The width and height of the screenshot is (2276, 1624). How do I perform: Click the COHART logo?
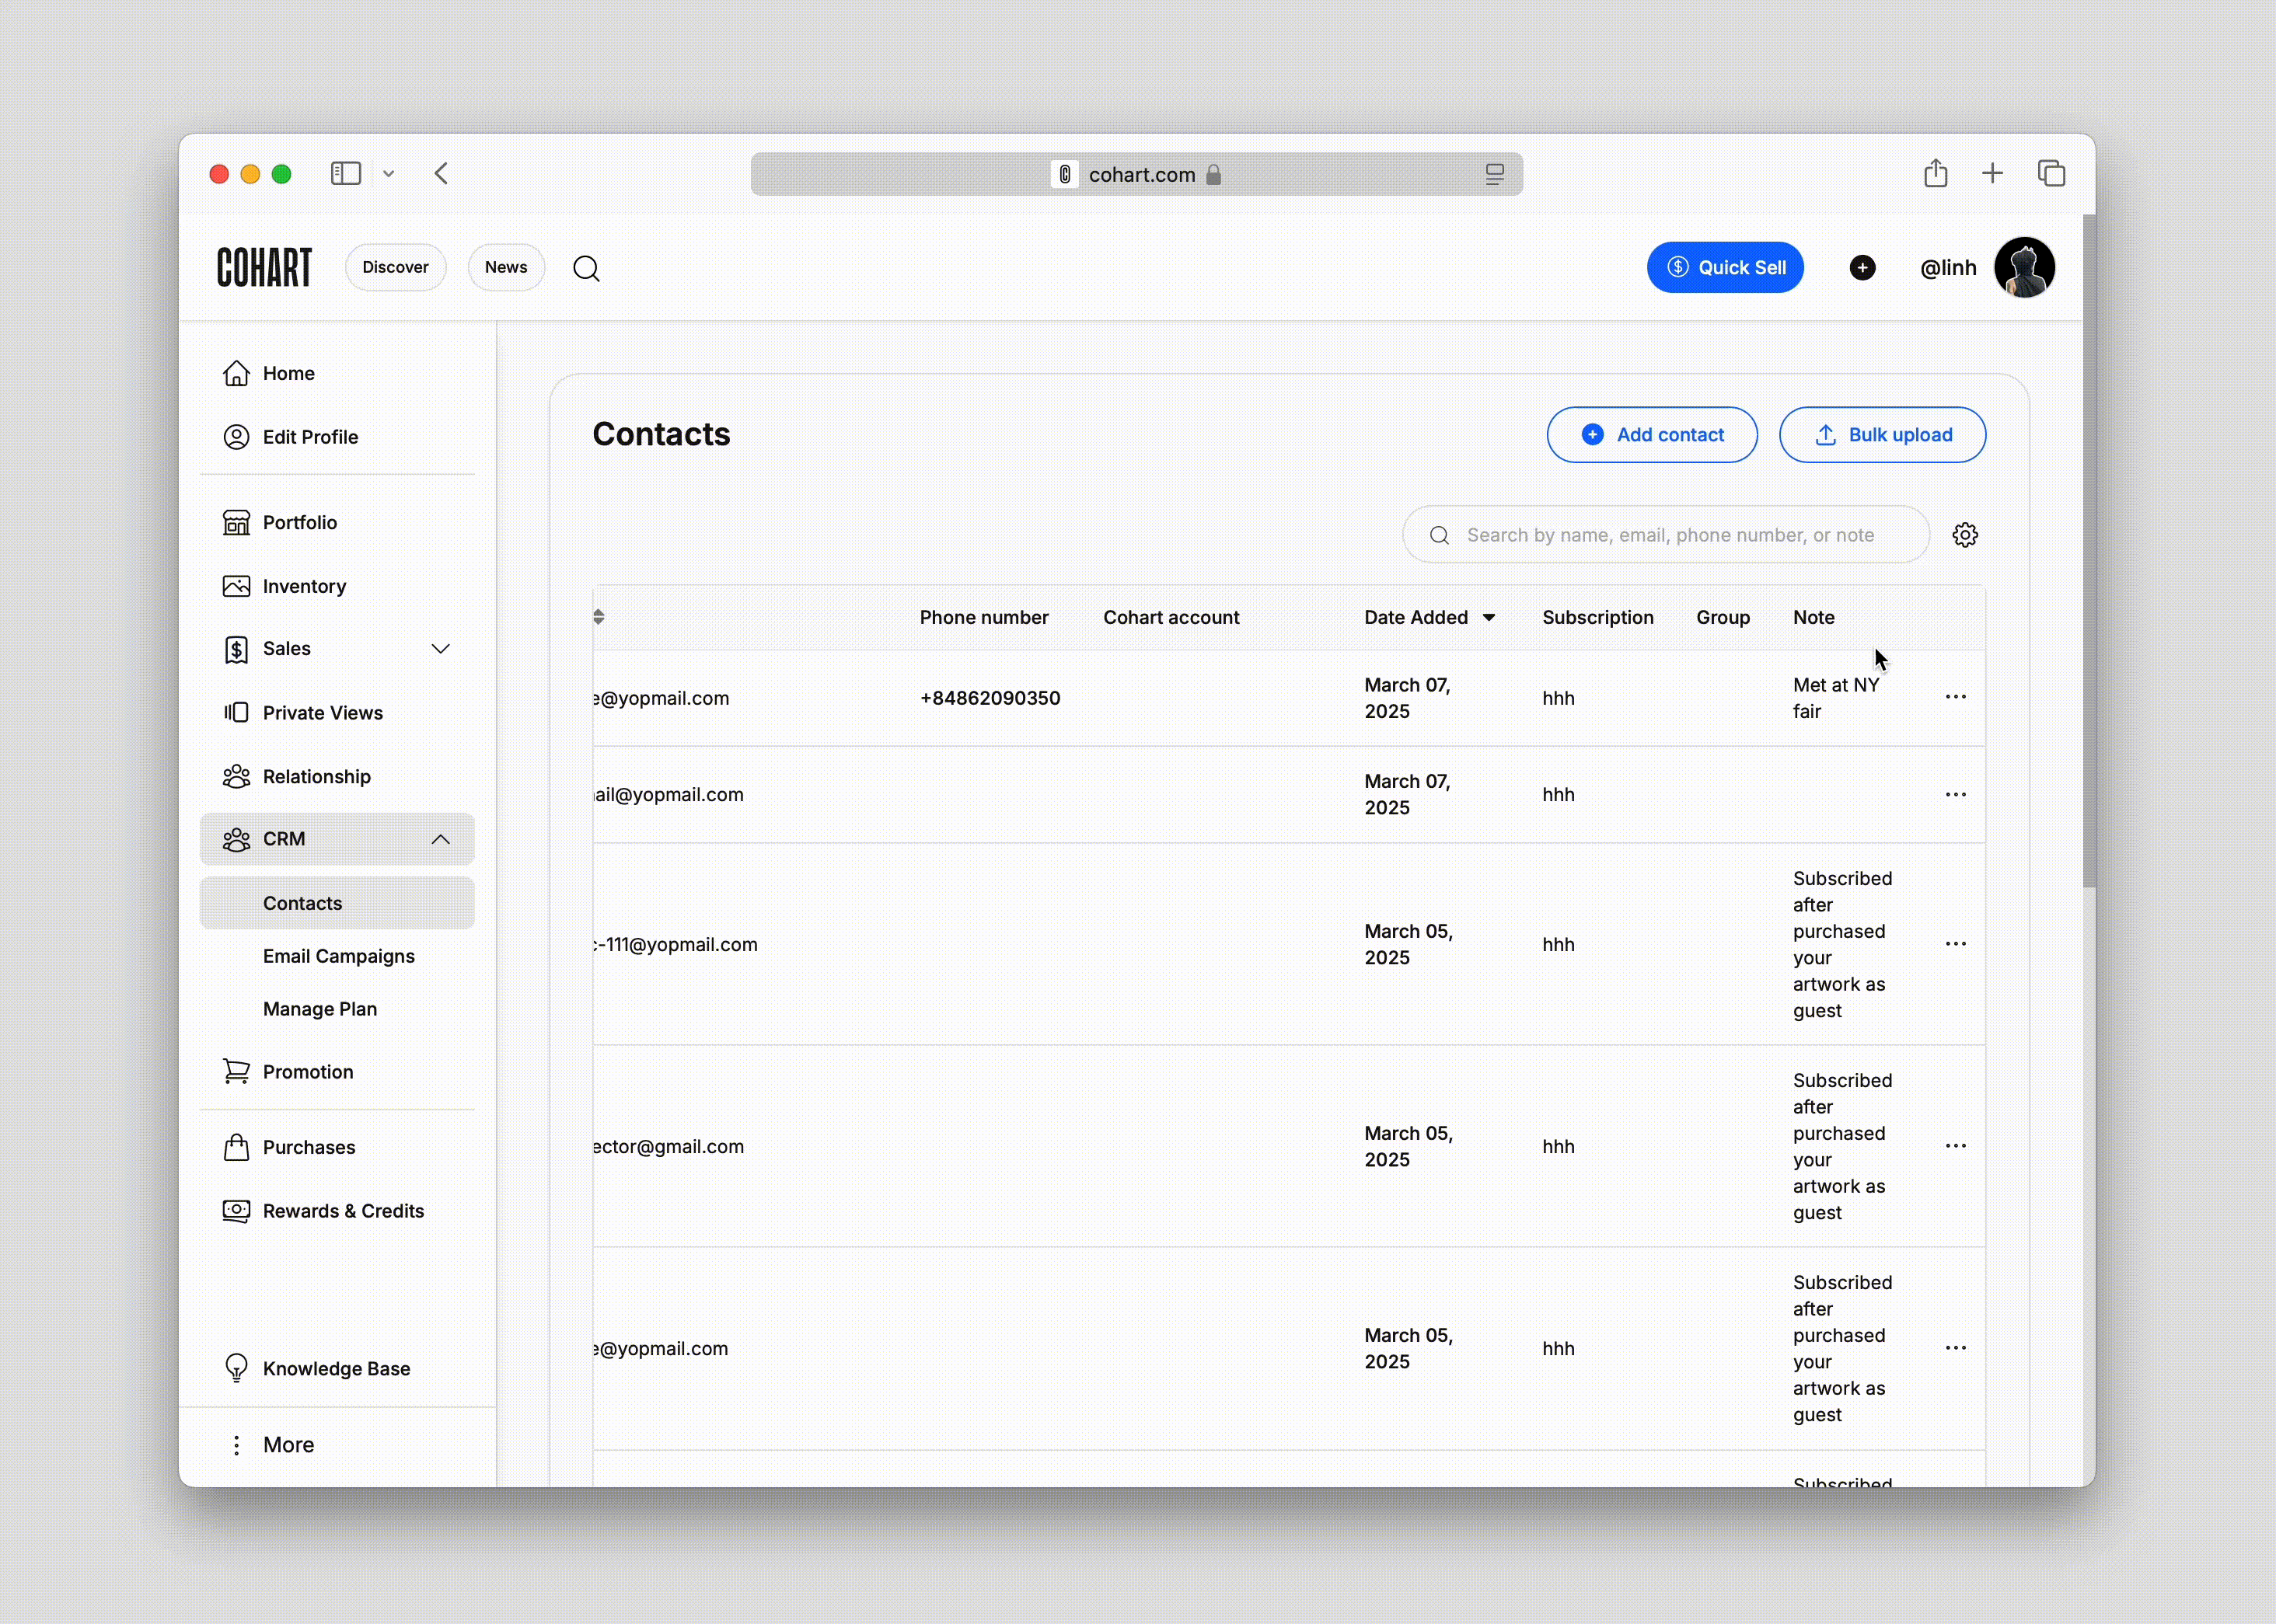click(x=264, y=267)
